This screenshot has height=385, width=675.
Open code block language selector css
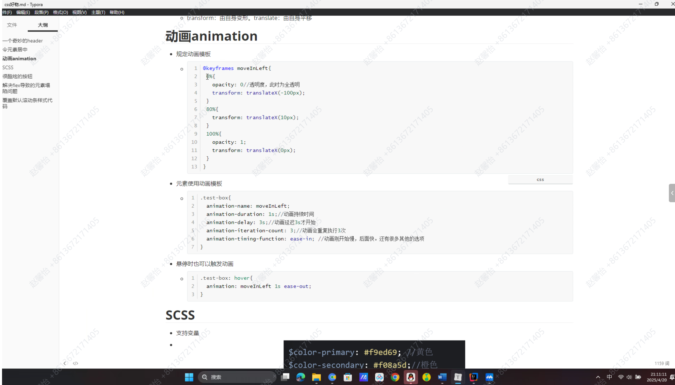(540, 179)
